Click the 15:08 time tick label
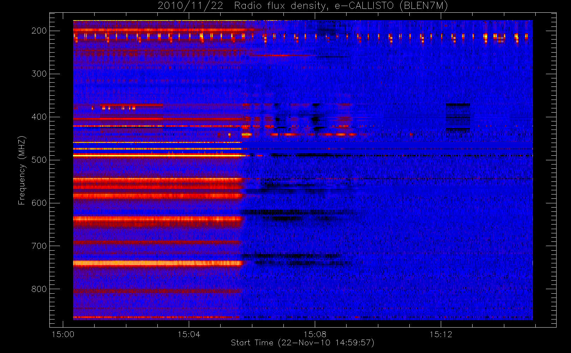The image size is (571, 353). [315, 334]
